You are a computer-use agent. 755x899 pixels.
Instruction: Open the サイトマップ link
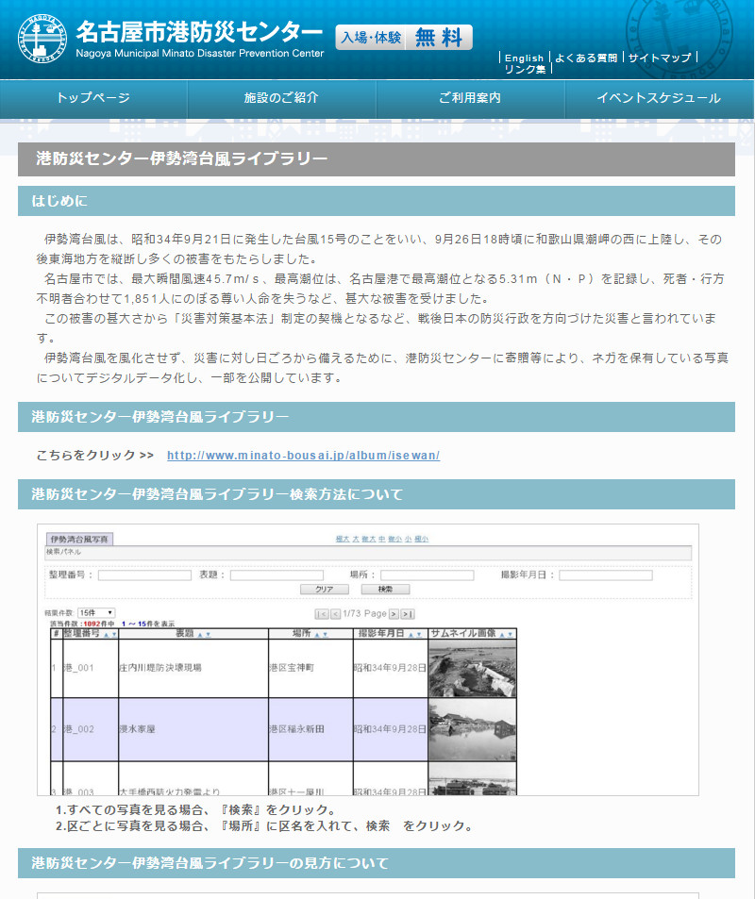pos(660,58)
